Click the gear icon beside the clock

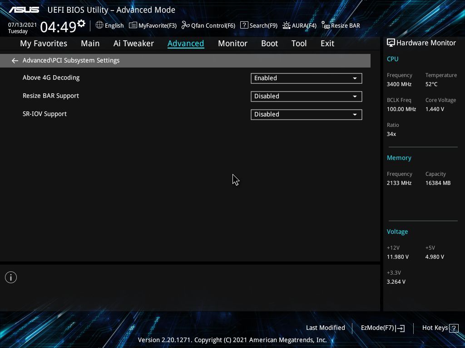(x=81, y=23)
